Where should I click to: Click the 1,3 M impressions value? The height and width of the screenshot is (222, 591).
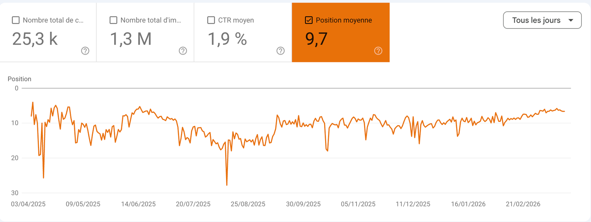pos(131,38)
